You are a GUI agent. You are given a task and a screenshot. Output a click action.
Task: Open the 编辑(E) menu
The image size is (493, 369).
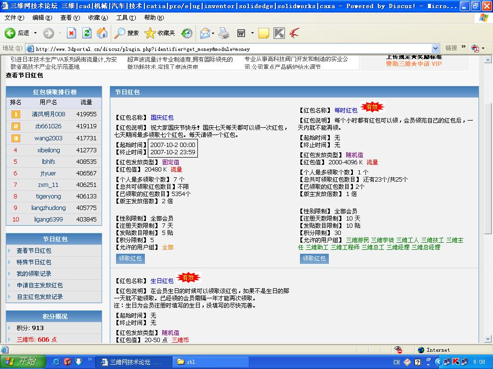tap(42, 18)
